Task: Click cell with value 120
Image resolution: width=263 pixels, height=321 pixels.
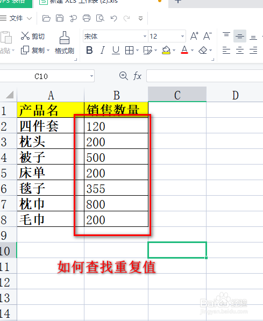Action: (116, 125)
